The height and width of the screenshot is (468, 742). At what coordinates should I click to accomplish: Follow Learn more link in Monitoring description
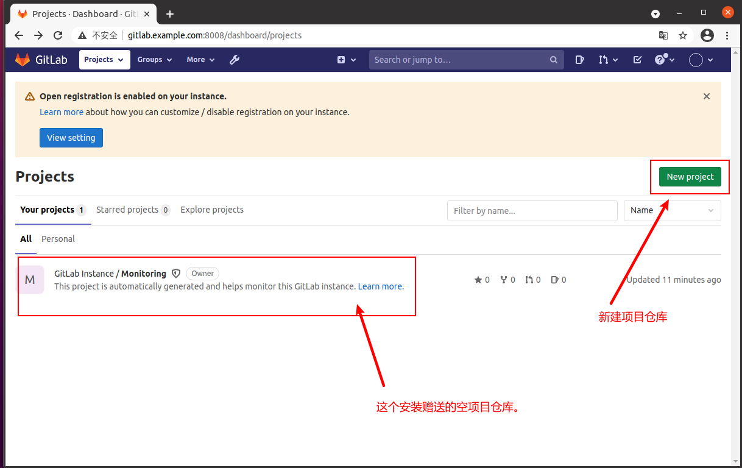point(380,286)
